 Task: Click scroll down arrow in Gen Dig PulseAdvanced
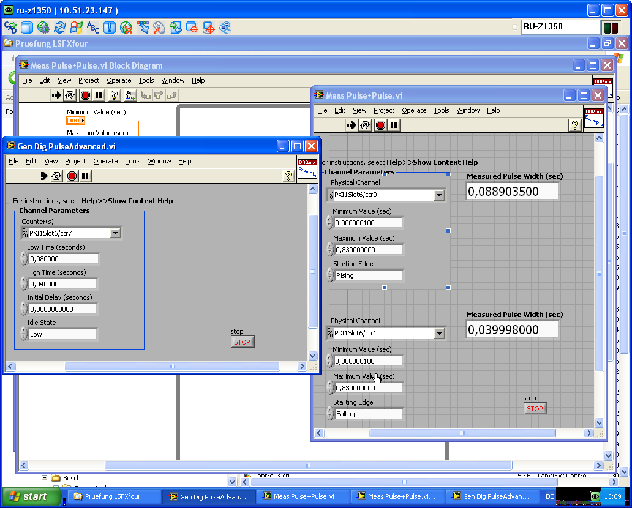point(312,356)
